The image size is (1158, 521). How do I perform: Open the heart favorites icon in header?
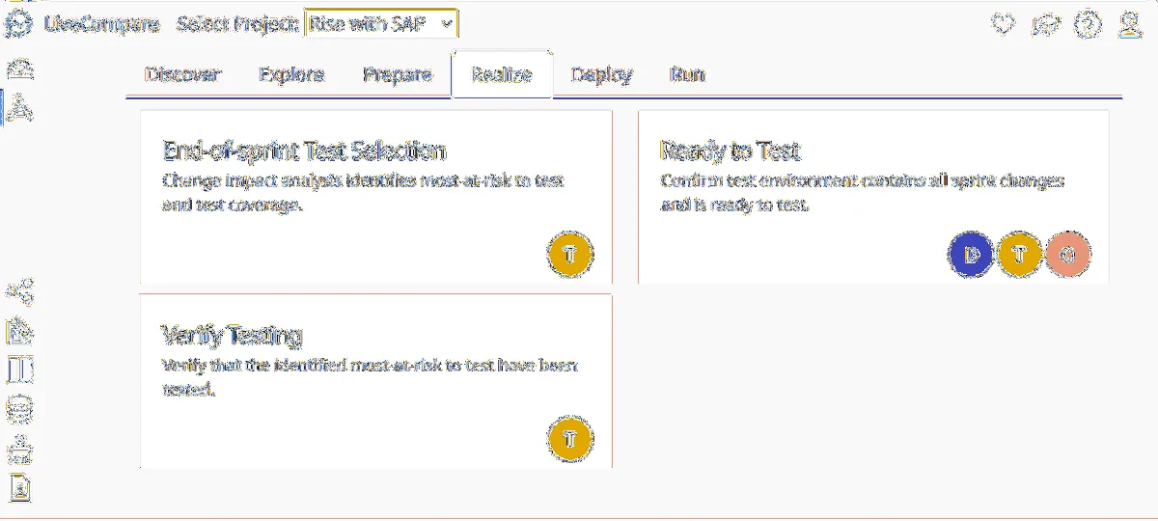click(x=1005, y=25)
